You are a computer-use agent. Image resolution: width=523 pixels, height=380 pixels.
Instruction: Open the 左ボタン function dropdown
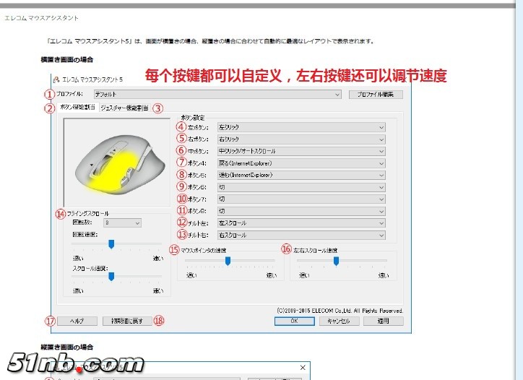(x=301, y=127)
